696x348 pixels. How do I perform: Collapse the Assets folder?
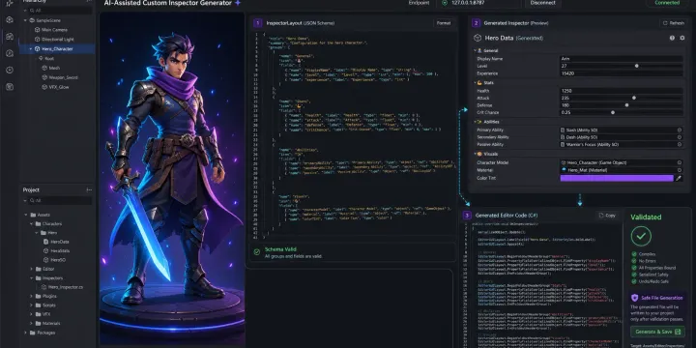tap(26, 215)
